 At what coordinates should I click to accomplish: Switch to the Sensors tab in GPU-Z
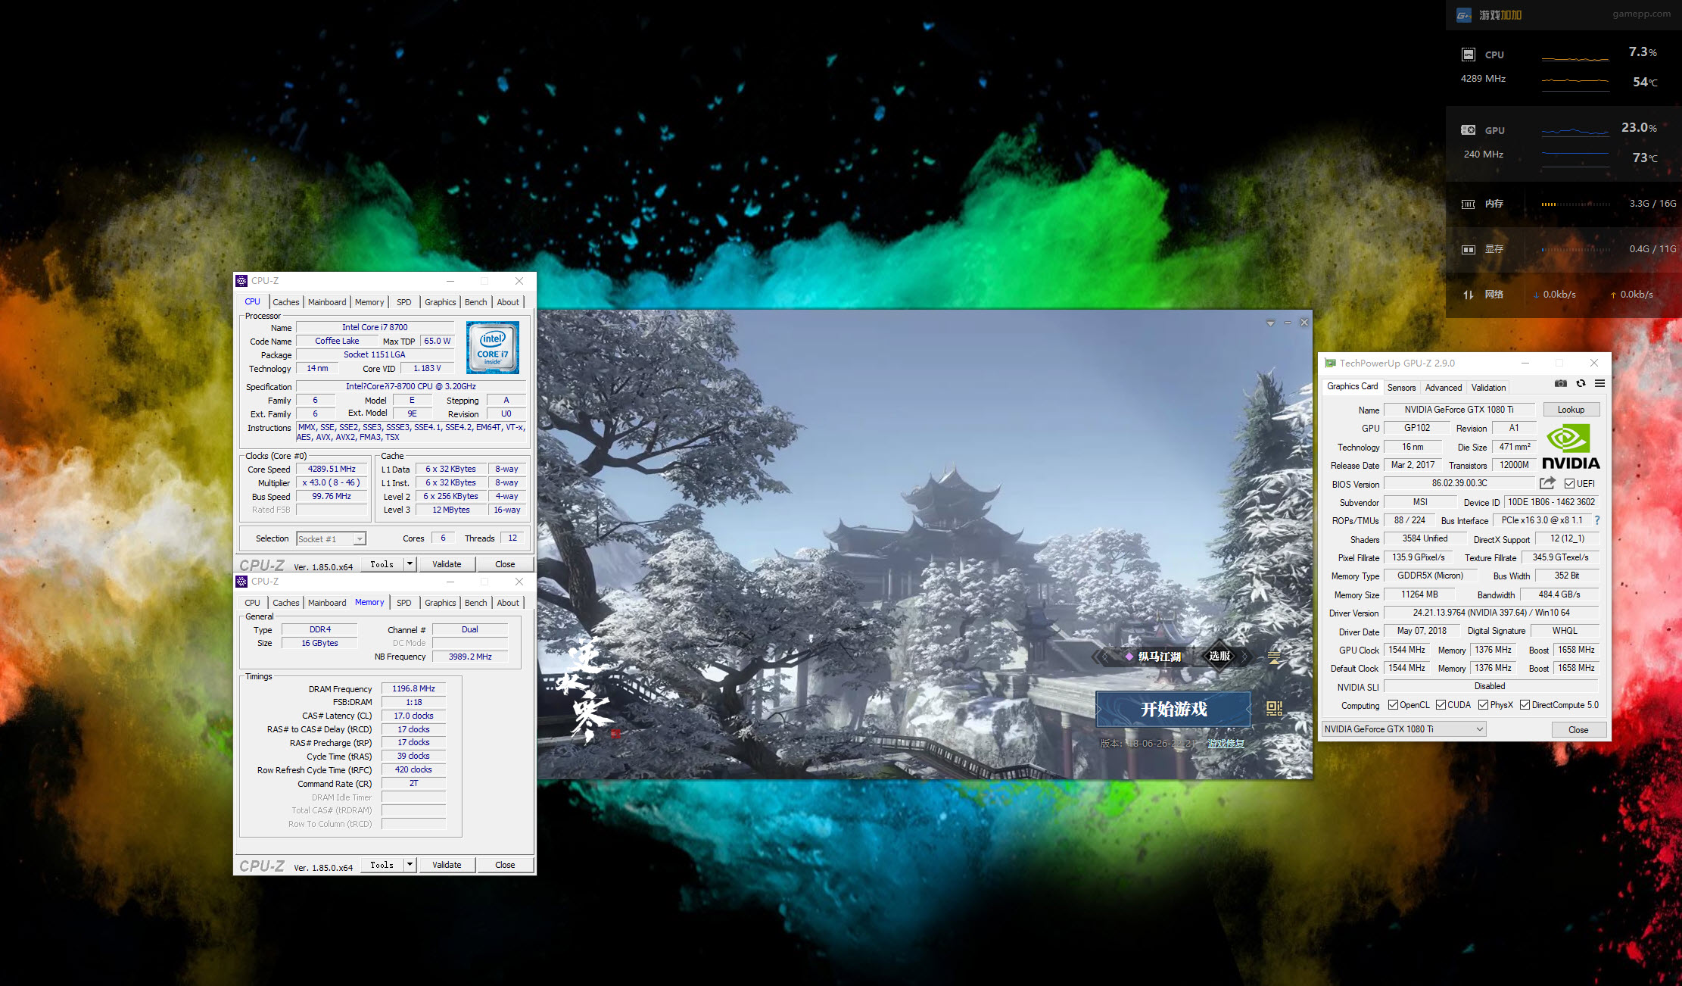[x=1401, y=388]
